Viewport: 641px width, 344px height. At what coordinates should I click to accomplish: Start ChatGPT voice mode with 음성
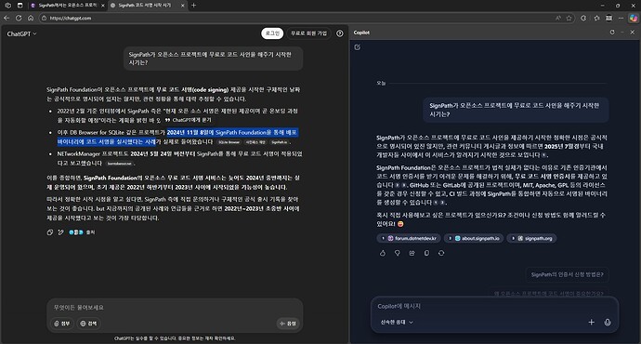click(288, 324)
